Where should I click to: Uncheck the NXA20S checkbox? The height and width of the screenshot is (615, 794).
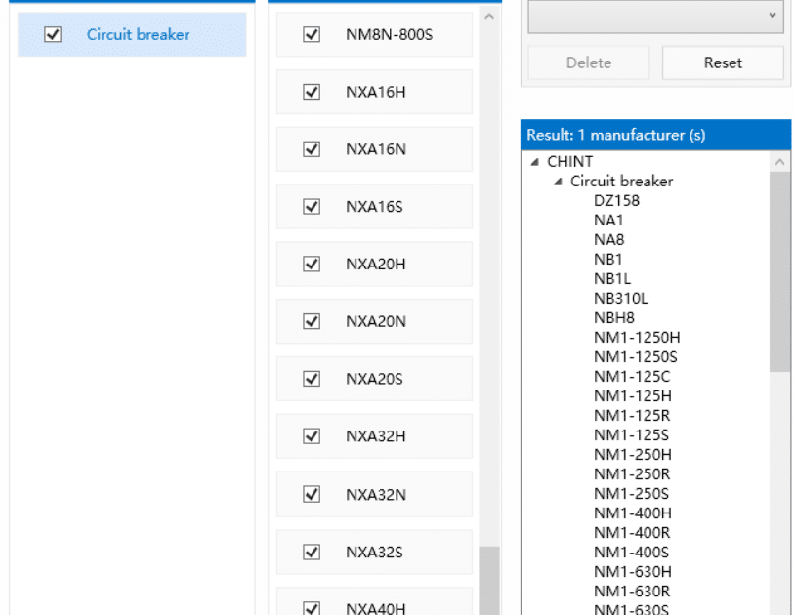click(312, 379)
